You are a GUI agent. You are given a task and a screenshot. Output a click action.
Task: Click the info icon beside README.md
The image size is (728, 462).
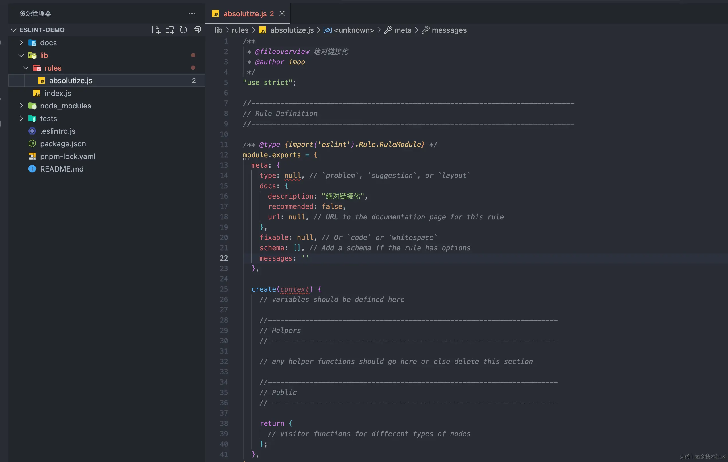[32, 169]
